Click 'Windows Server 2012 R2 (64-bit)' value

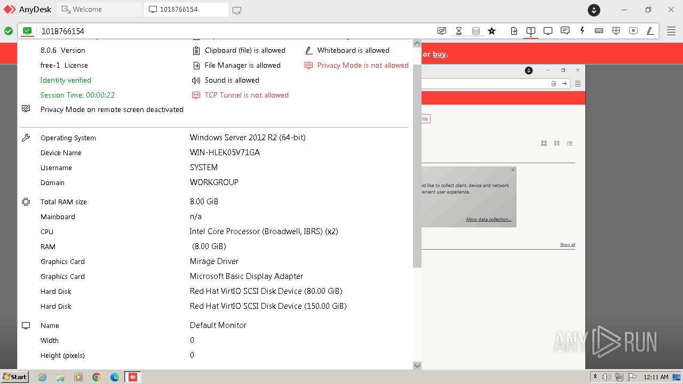coord(248,138)
